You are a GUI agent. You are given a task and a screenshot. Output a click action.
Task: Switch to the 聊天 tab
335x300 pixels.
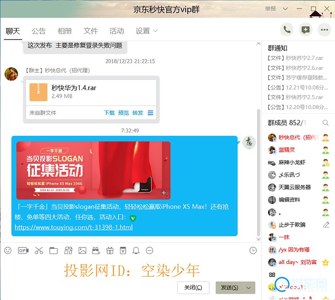(13, 31)
